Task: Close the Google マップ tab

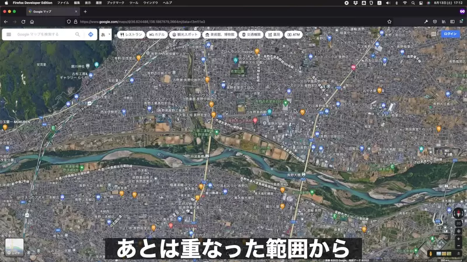Action: (76, 12)
